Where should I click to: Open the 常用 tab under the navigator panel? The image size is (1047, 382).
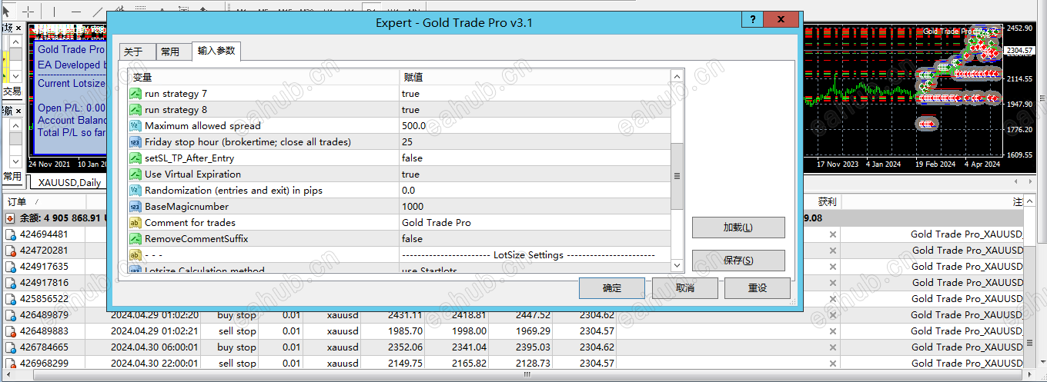[12, 177]
